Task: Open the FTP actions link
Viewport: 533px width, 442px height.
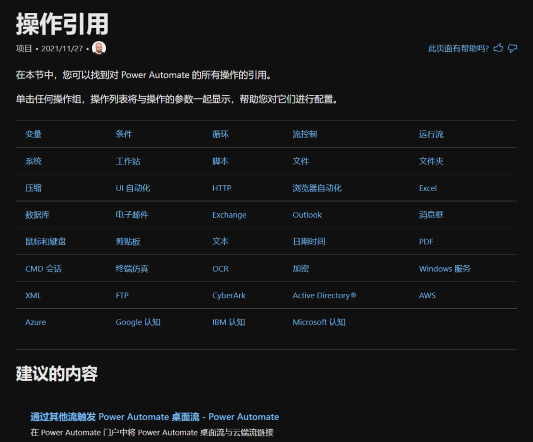Action: click(122, 295)
